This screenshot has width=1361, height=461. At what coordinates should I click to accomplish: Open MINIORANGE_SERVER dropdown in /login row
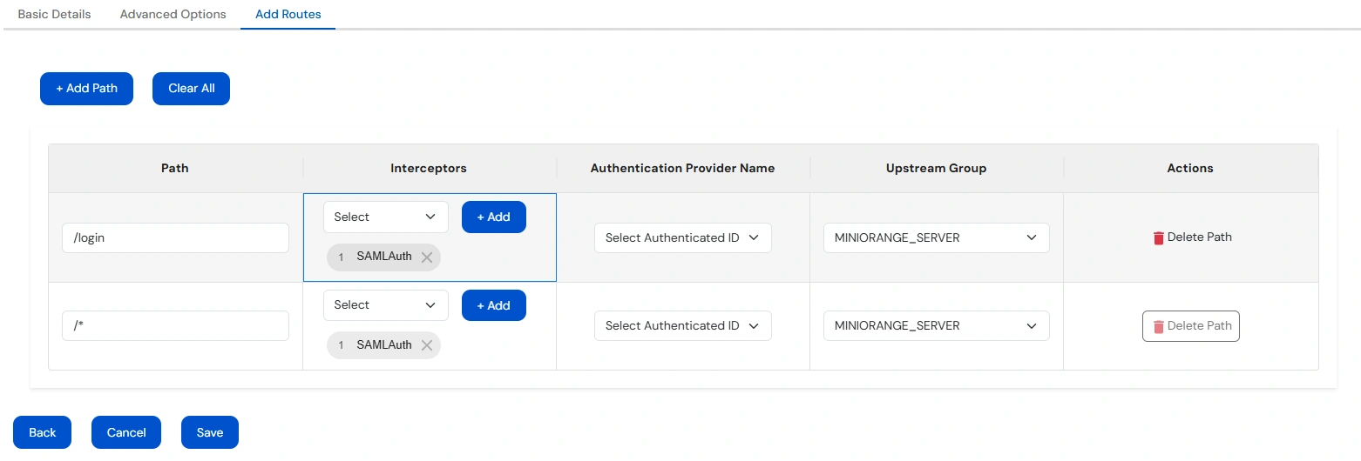pos(937,237)
